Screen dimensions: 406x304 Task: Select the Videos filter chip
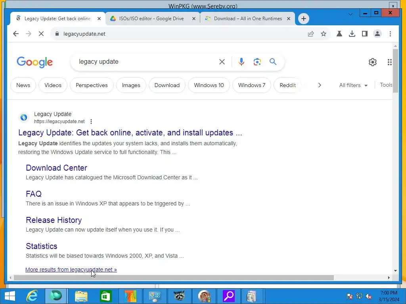click(x=53, y=85)
